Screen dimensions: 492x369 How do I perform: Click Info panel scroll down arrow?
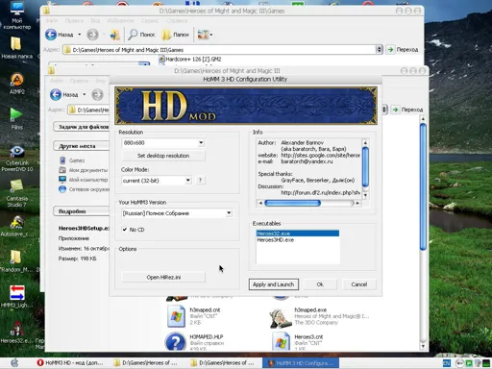pyautogui.click(x=365, y=195)
